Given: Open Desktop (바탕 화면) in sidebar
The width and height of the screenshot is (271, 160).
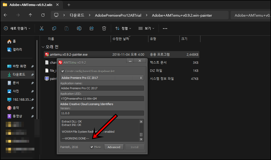Looking at the screenshot, I should click(x=17, y=66).
